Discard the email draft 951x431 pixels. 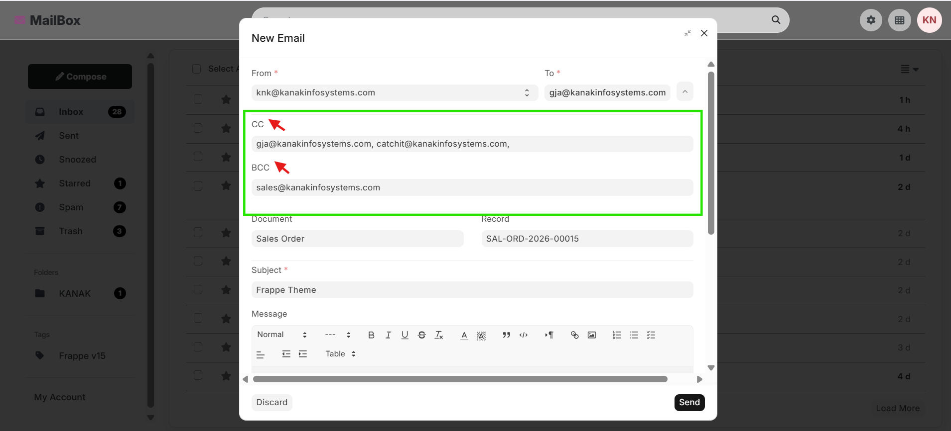272,402
